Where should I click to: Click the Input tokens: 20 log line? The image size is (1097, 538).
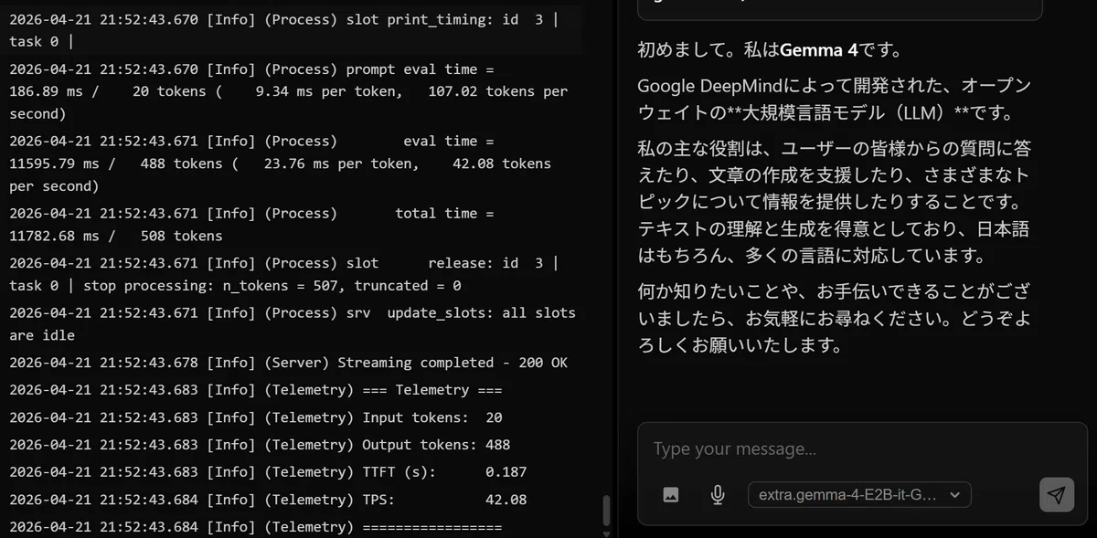pyautogui.click(x=256, y=417)
